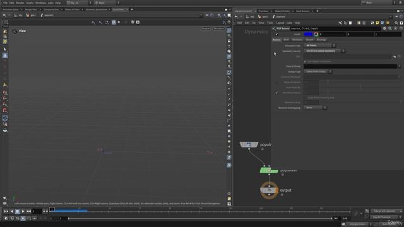Open the Group Type dropdown

tap(318, 71)
